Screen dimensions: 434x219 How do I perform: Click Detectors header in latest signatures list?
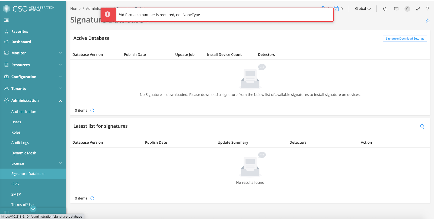[x=298, y=142]
